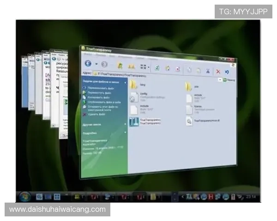
Task: Select the config configuration settings file
Action: 134,96
